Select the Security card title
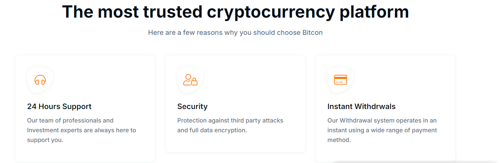 pyautogui.click(x=192, y=106)
